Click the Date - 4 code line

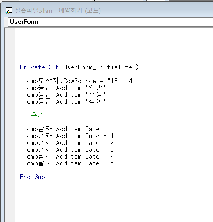[70, 157]
